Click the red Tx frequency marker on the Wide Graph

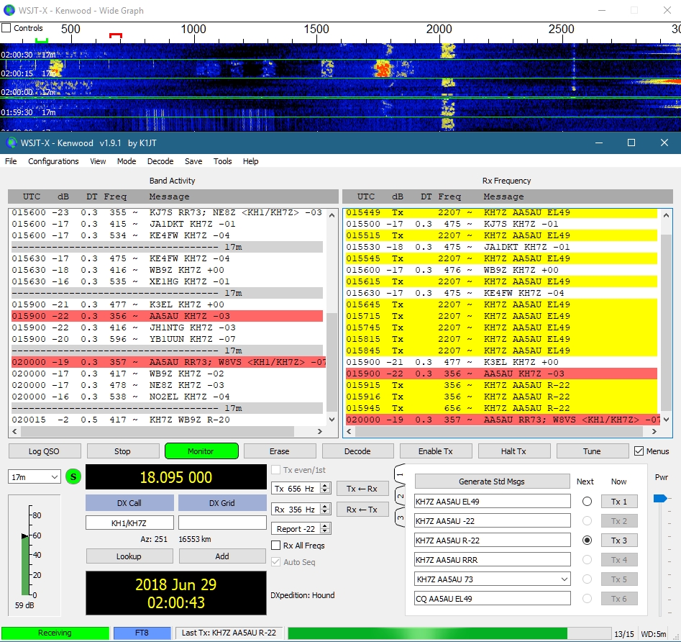116,36
